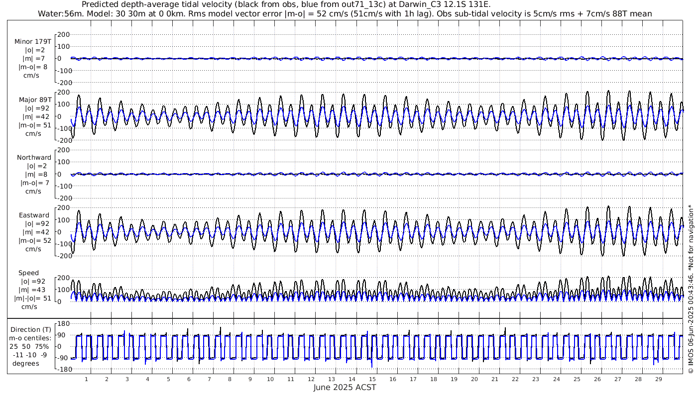Click day 15 on the time axis

click(372, 379)
